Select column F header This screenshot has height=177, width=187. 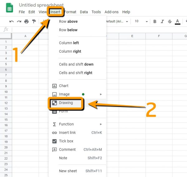159,36
